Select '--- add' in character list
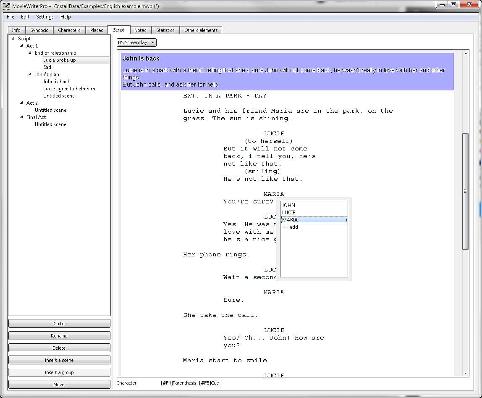 pos(290,227)
